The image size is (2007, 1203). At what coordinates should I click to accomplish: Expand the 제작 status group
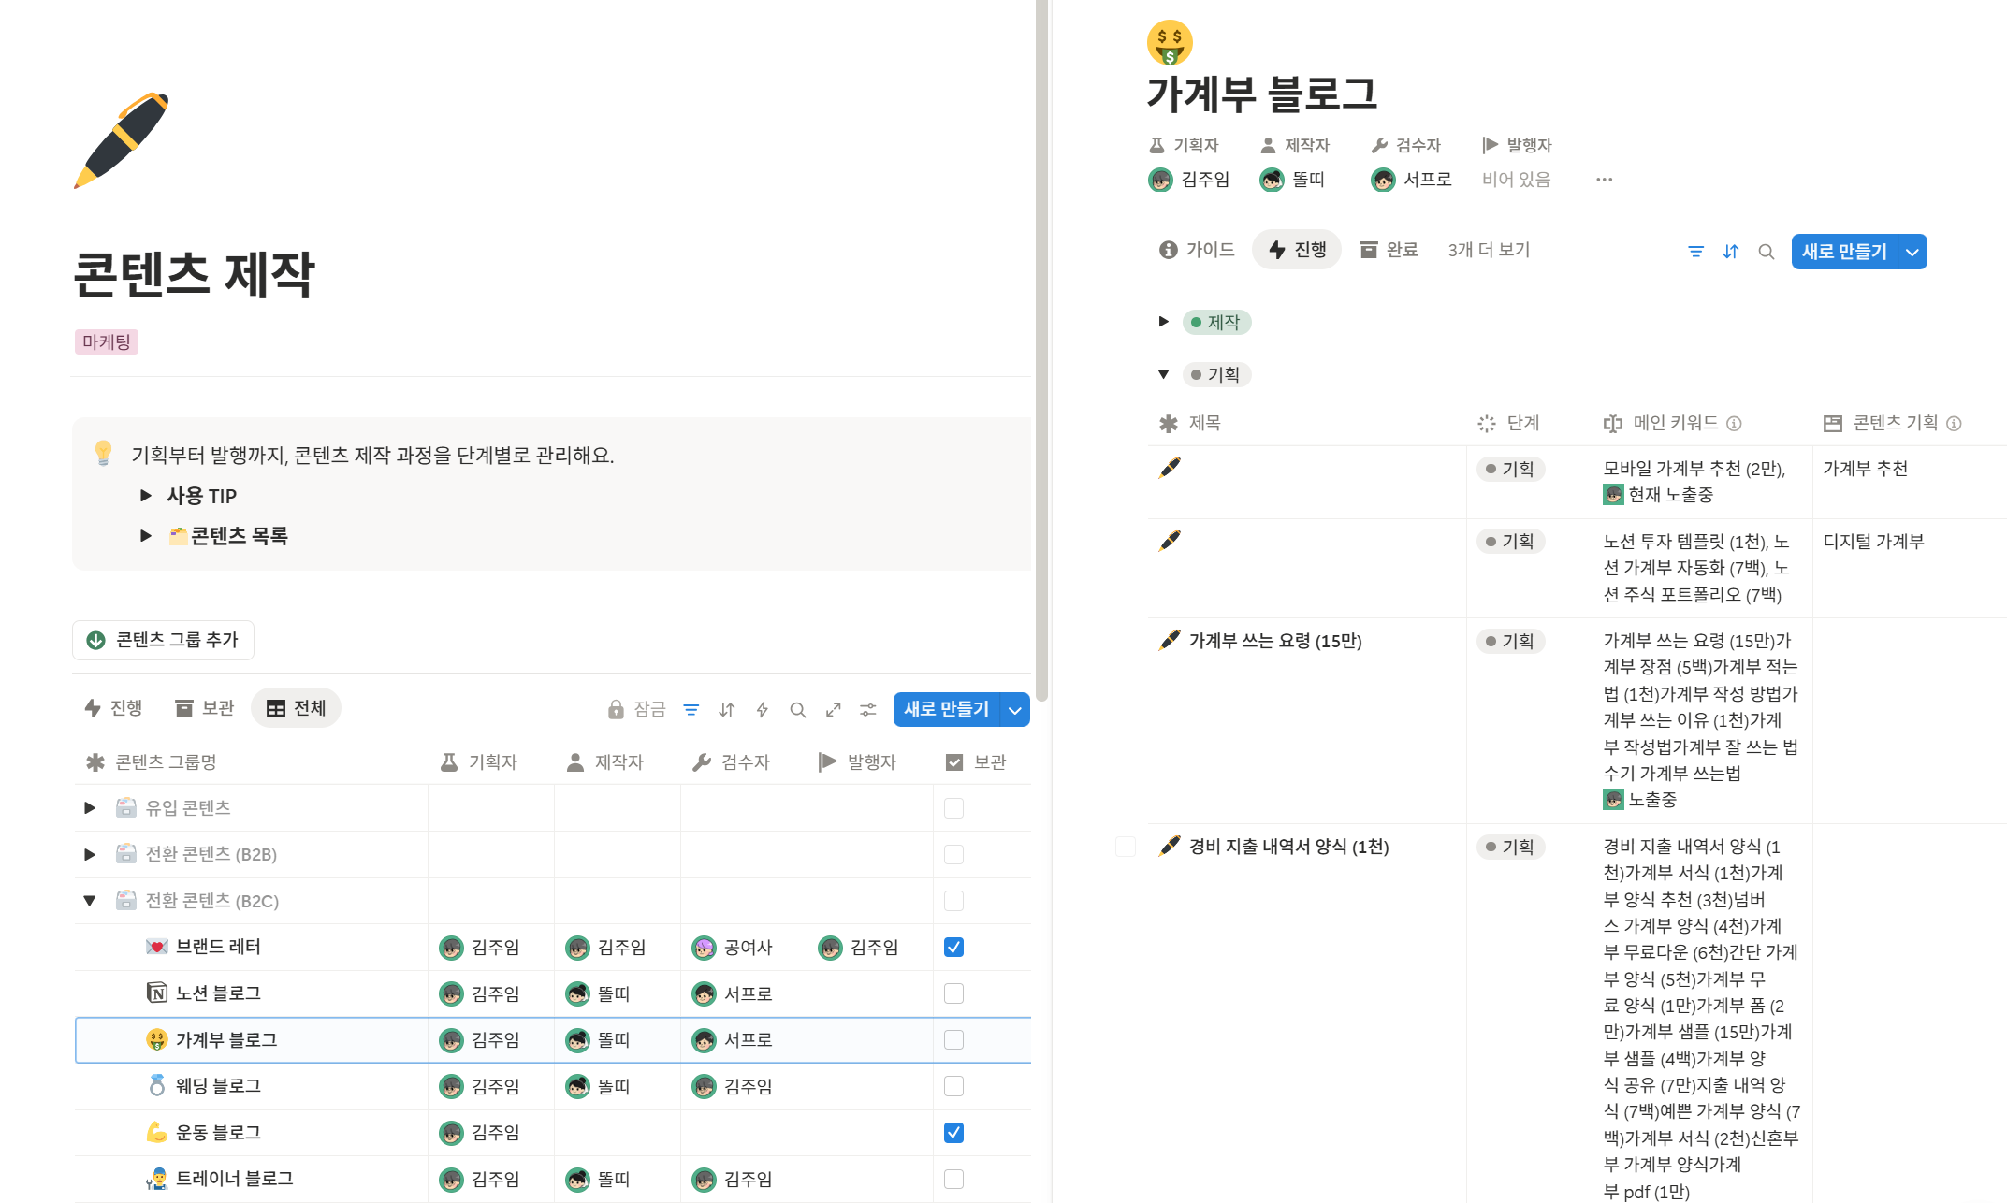click(1163, 322)
